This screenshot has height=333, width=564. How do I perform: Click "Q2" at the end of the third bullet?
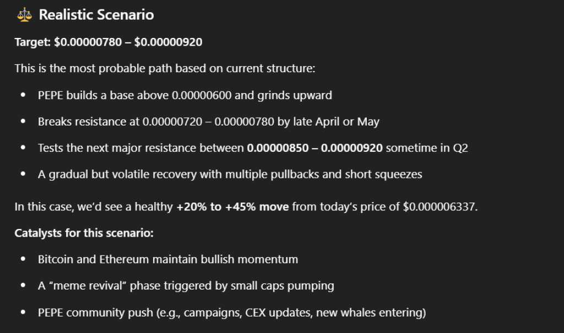(x=460, y=148)
